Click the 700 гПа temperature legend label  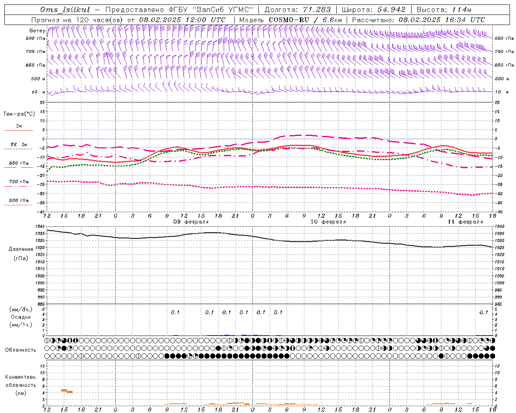tap(19, 181)
